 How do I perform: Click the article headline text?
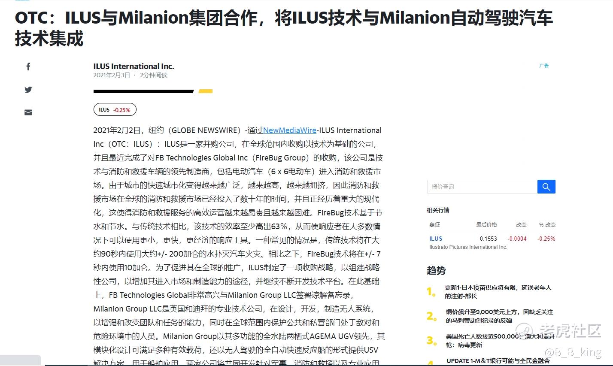click(284, 28)
